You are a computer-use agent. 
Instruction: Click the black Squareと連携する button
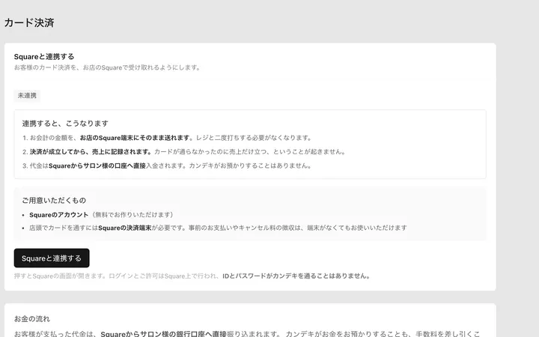[52, 258]
